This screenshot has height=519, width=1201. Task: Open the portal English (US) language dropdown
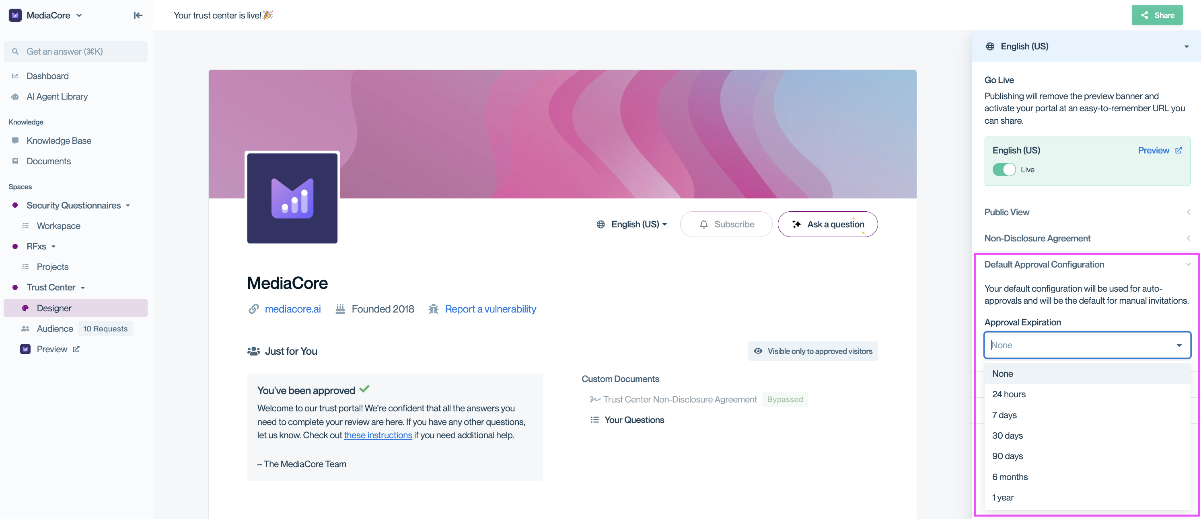(x=632, y=225)
